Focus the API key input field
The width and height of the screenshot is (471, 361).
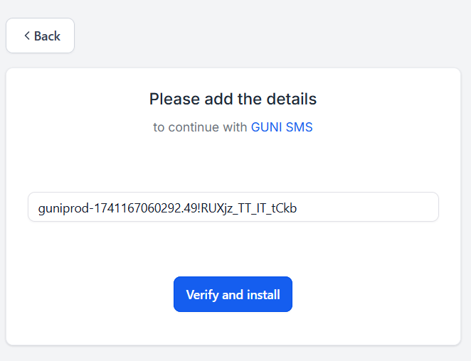coord(233,207)
